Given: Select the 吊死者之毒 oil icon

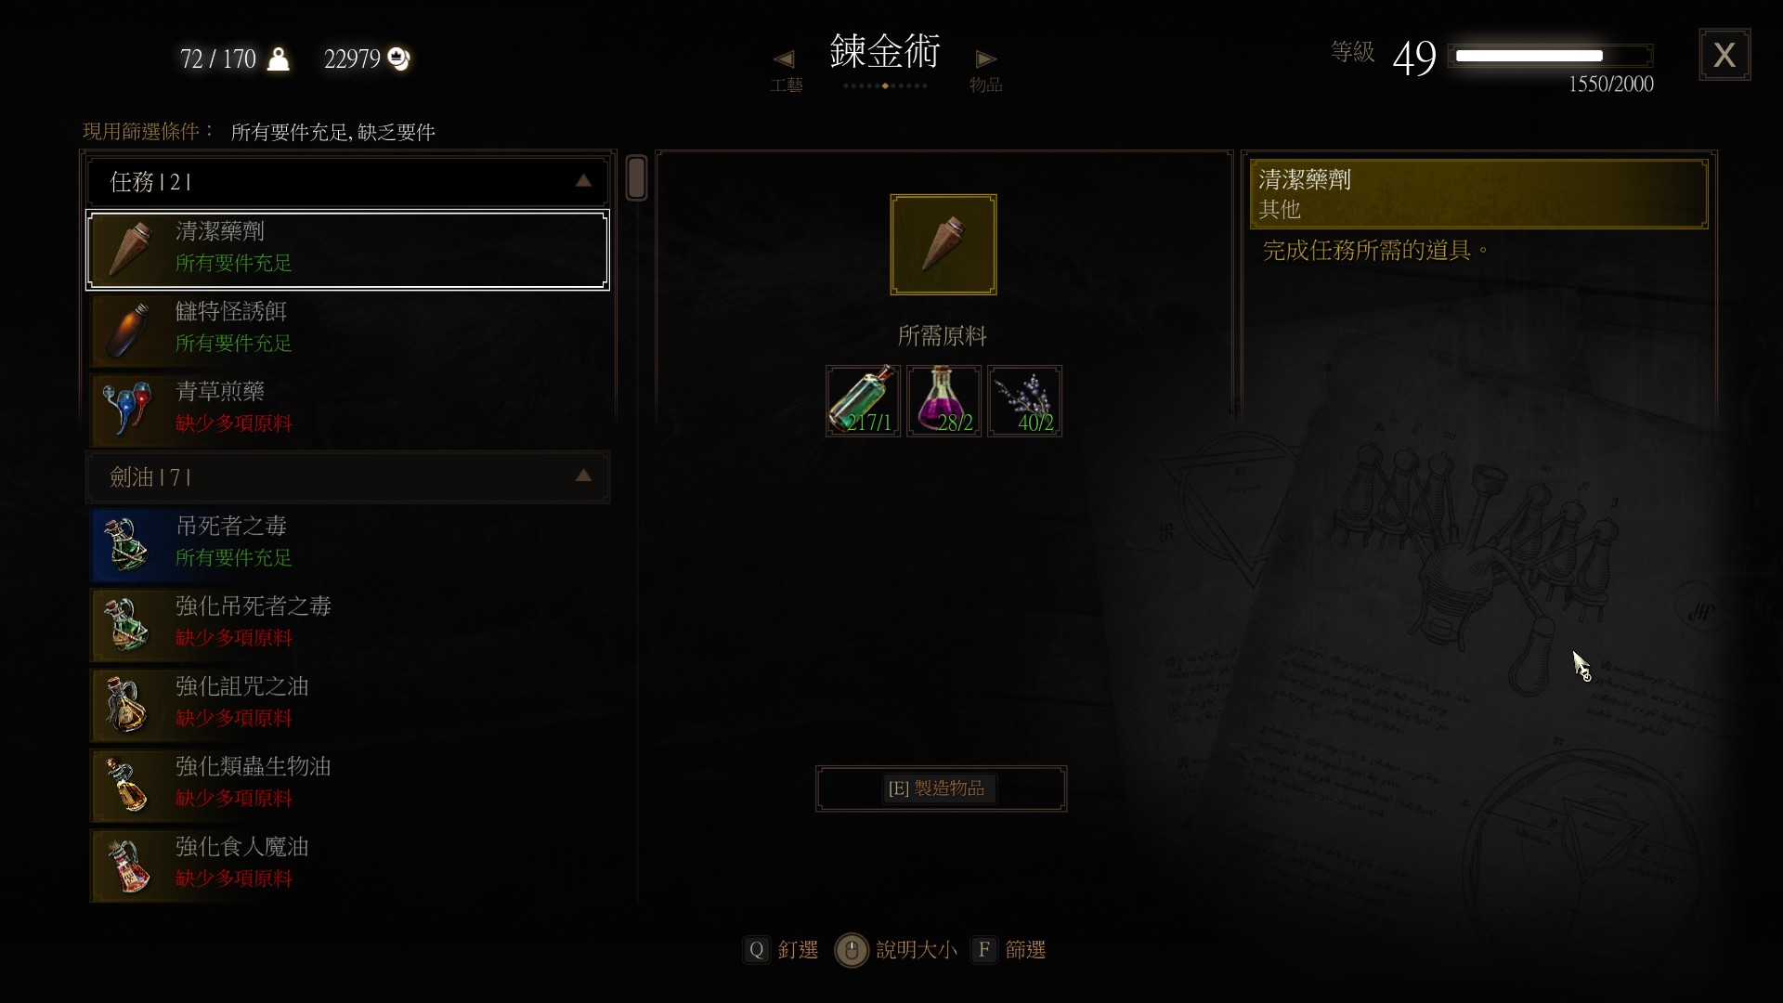Looking at the screenshot, I should (128, 544).
